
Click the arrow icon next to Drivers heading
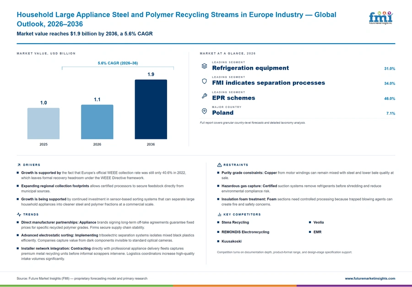click(x=19, y=165)
